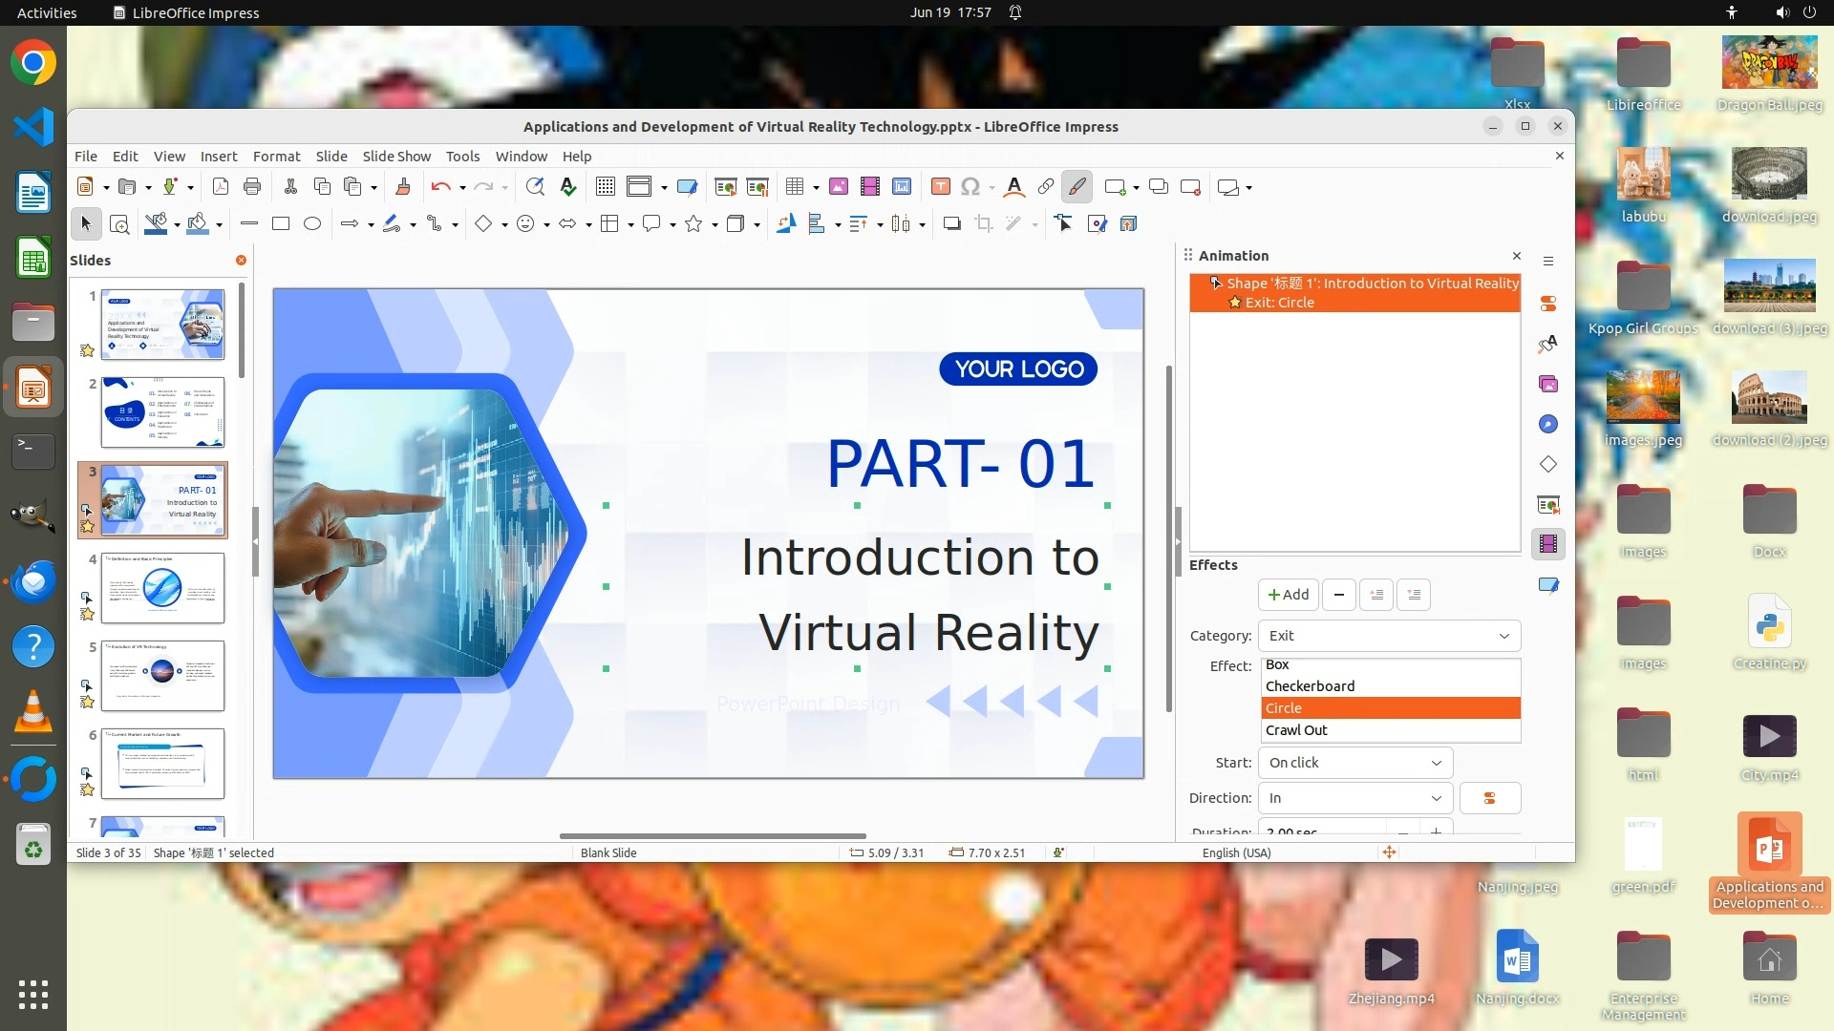Select Checkerboard in the Effect list
Screen dimensions: 1834x1031
click(1310, 686)
